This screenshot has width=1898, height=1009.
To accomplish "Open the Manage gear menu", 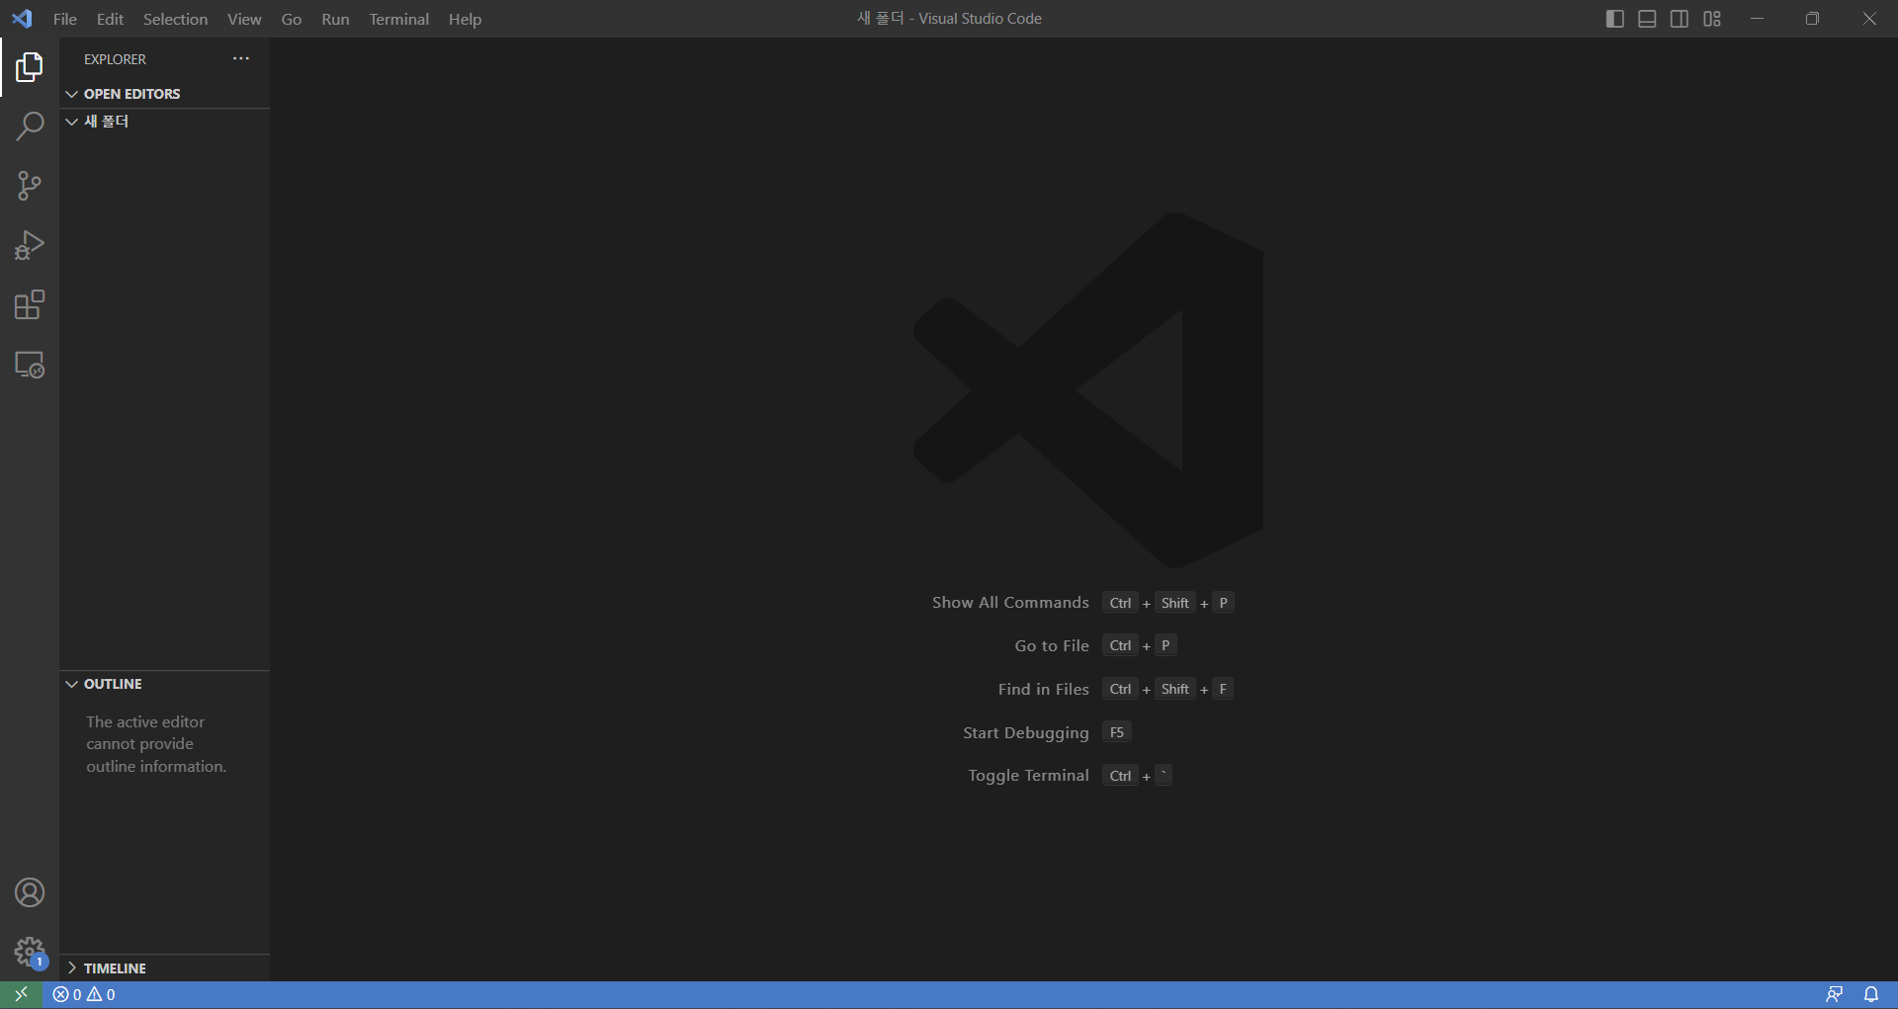I will pos(30,953).
